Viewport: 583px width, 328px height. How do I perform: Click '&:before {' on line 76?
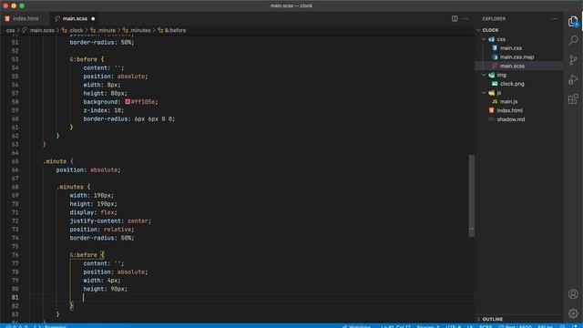click(87, 255)
